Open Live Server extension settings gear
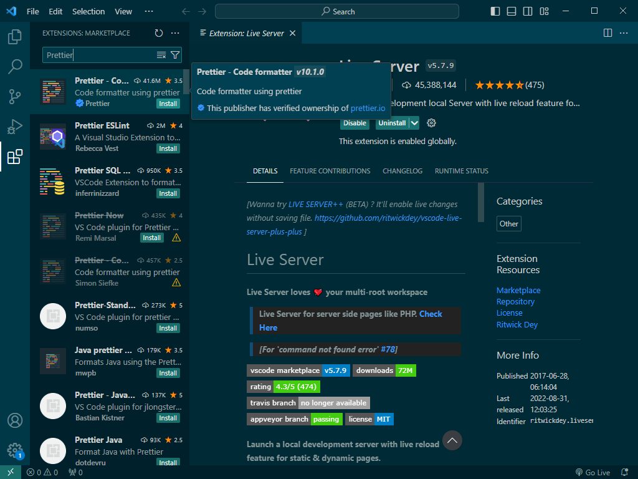 point(431,123)
